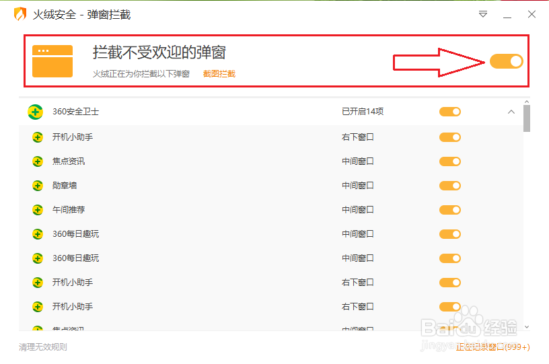The image size is (549, 364).
Task: Toggle 开机小助手 switch directly above 焦点资讯
Action: coord(450,137)
